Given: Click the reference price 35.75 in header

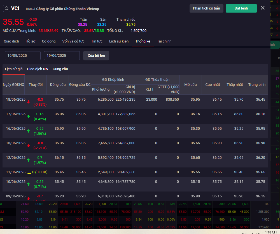Looking at the screenshot, I should [x=131, y=25].
